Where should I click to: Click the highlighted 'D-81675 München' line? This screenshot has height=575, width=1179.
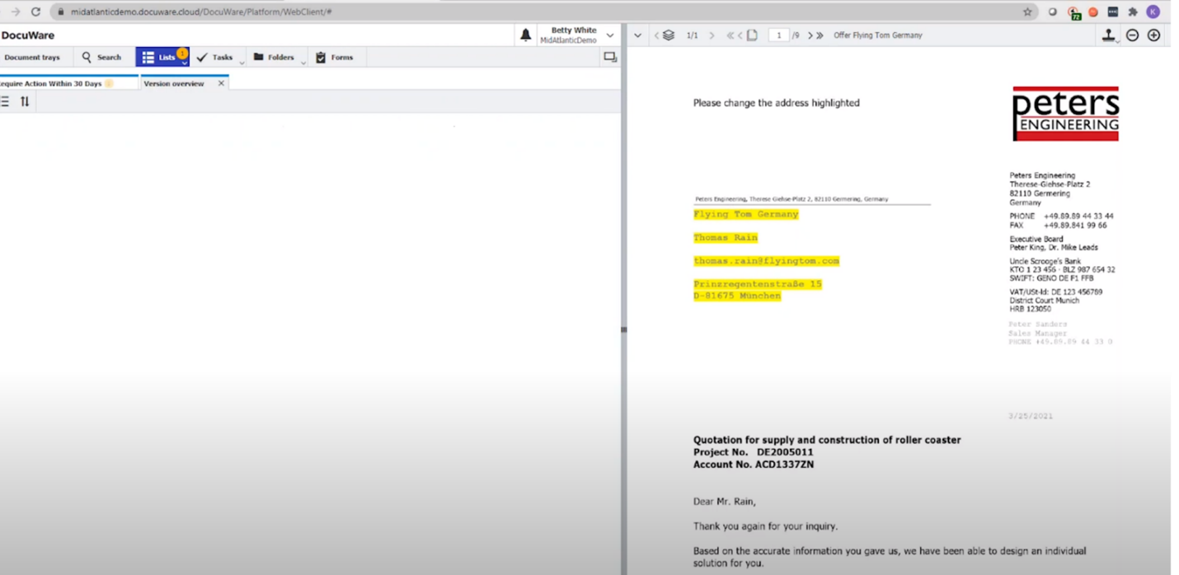pyautogui.click(x=737, y=296)
